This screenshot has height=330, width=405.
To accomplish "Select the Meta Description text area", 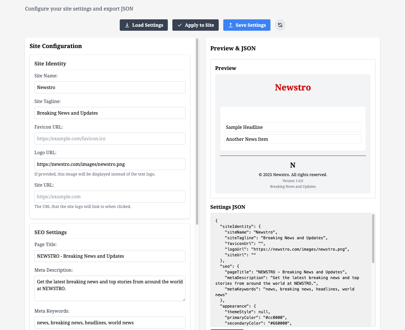I will 110,288.
